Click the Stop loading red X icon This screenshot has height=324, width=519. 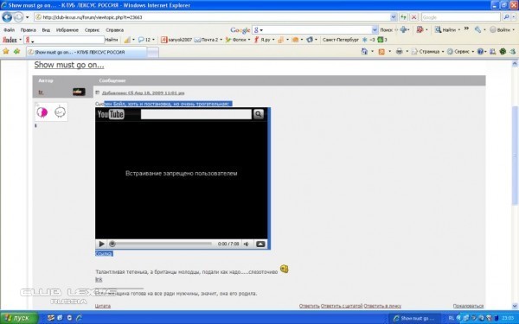[x=413, y=17]
